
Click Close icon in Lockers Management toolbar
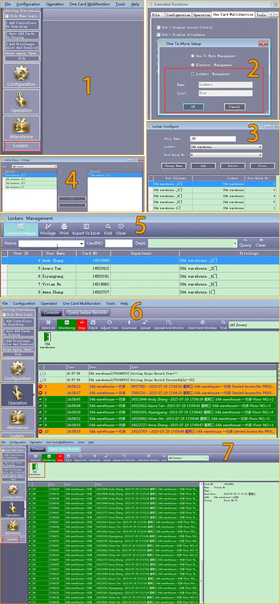pos(121,227)
